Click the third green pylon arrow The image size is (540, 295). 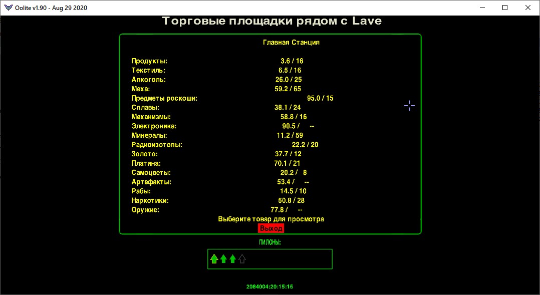coord(232,259)
